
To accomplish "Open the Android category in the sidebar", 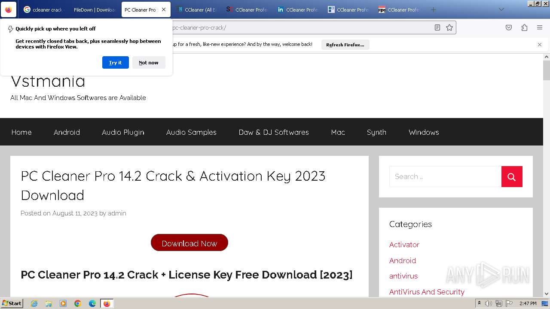I will point(403,261).
